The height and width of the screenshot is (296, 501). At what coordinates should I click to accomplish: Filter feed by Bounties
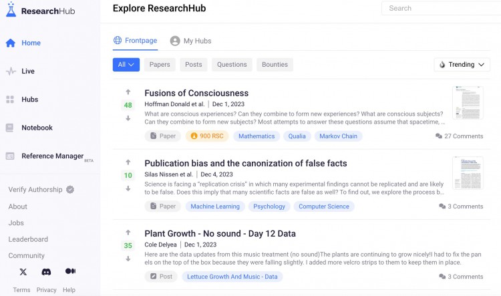point(275,65)
